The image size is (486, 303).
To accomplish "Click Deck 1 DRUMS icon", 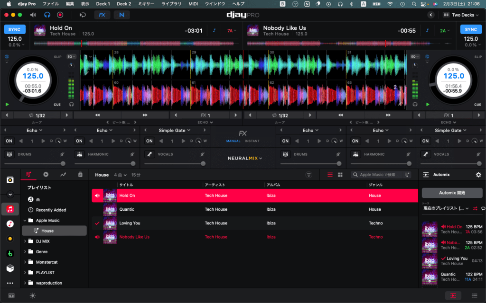I will pyautogui.click(x=9, y=154).
